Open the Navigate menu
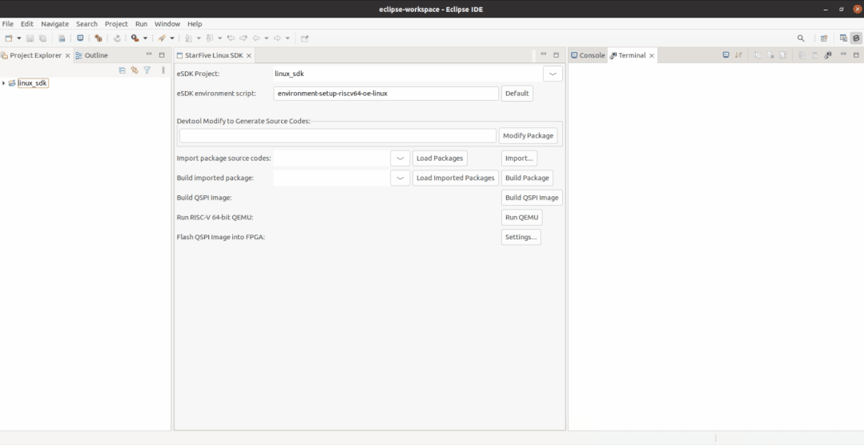 tap(54, 24)
